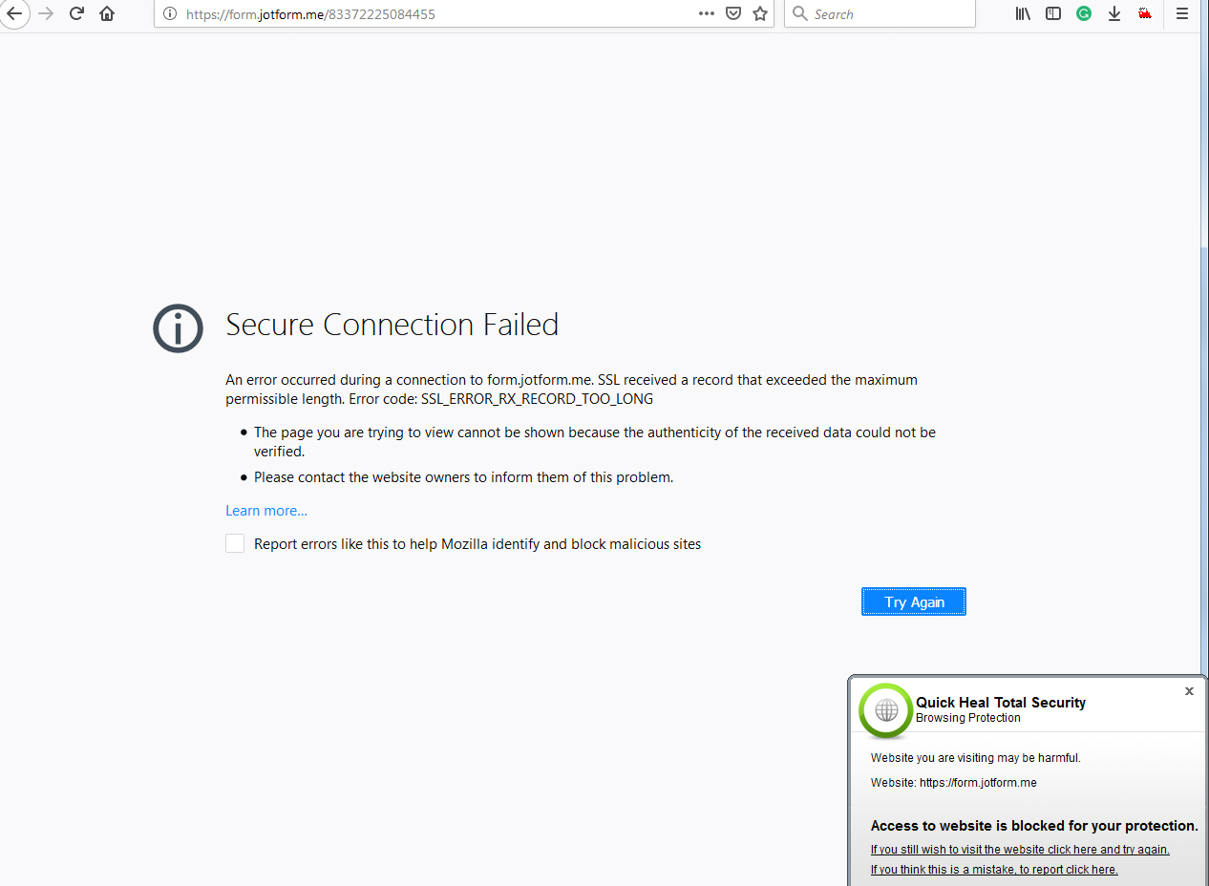Screen dimensions: 1209x886
Task: Click the Try Again button
Action: [x=914, y=601]
